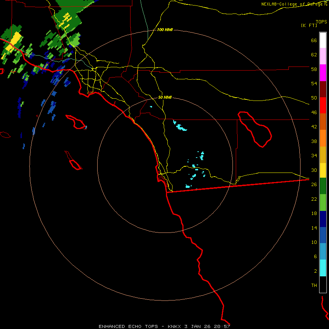Click the navy blue legend swatch
Screen dimensions: 329x329
coord(323,219)
